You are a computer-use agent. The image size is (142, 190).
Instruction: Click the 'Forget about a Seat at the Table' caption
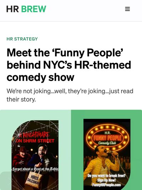pyautogui.click(x=35, y=169)
